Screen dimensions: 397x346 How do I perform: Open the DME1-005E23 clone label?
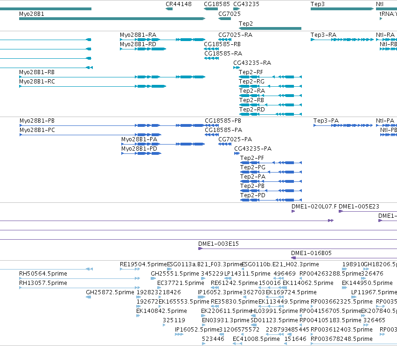[359, 207]
